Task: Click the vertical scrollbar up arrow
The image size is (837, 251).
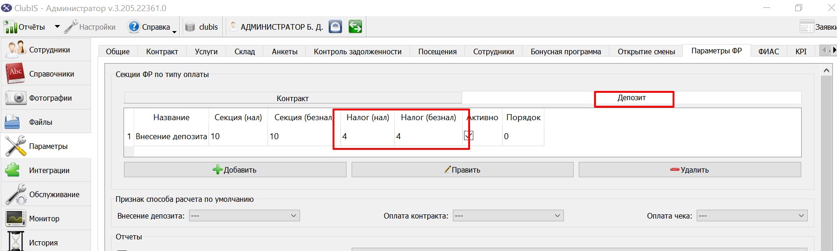Action: [826, 71]
